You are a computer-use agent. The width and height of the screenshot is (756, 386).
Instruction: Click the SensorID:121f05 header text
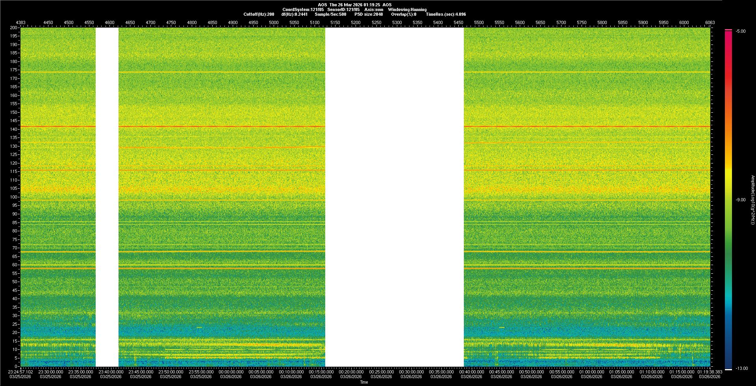click(x=343, y=9)
